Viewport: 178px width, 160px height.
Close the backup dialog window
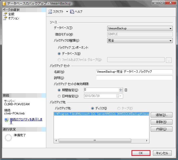(x=170, y=3)
